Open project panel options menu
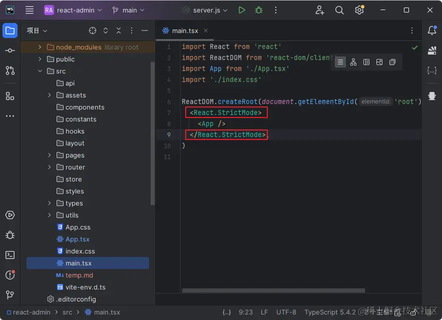Image resolution: width=442 pixels, height=320 pixels. (132, 30)
